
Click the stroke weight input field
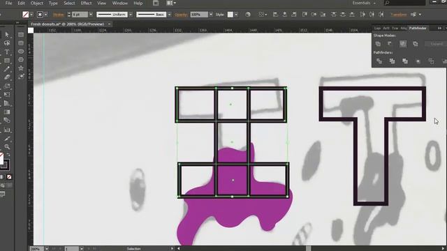point(80,15)
